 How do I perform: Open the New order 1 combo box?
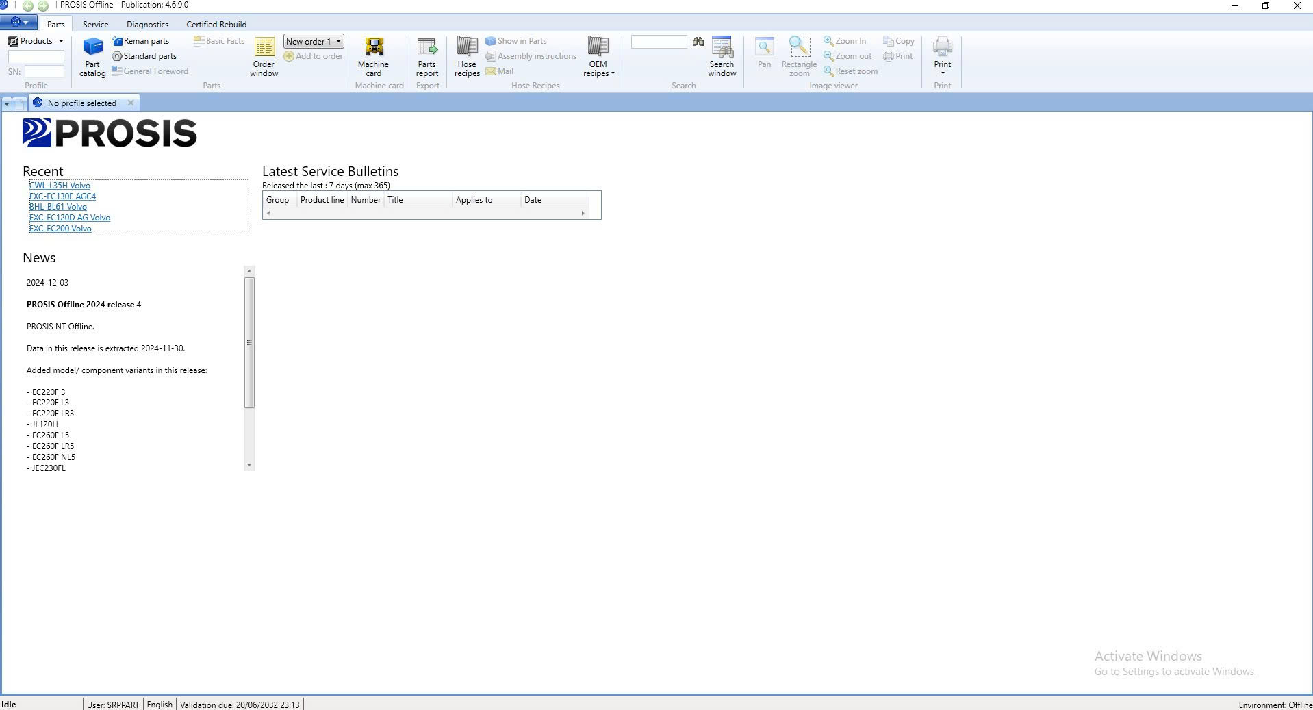click(313, 42)
